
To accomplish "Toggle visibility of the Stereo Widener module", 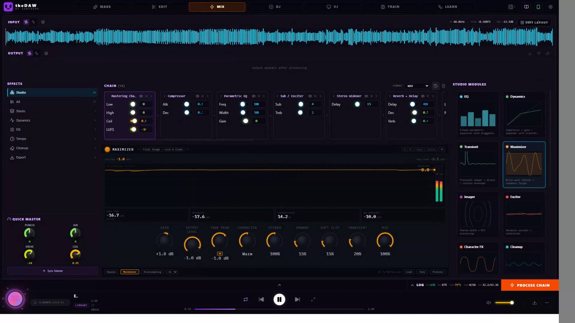I will pyautogui.click(x=366, y=96).
